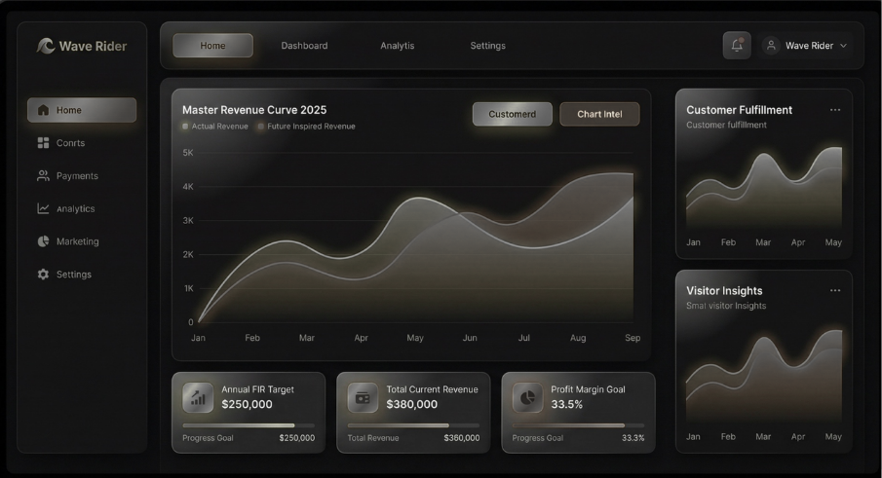Click the 33.5% profit margin value
Viewport: 882px width, 478px height.
pos(566,404)
